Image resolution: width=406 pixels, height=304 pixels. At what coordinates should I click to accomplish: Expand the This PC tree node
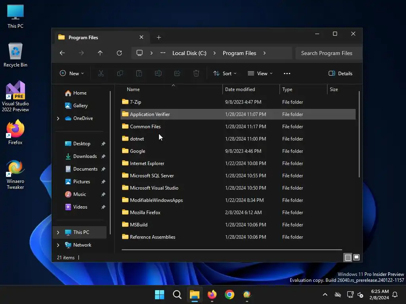58,232
